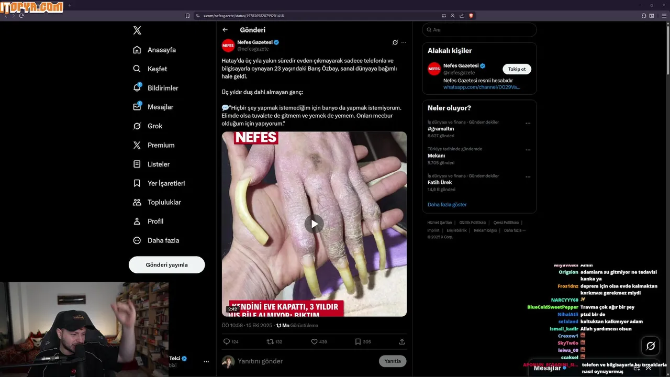Click the browser back arrow
This screenshot has width=670, height=377.
6,16
